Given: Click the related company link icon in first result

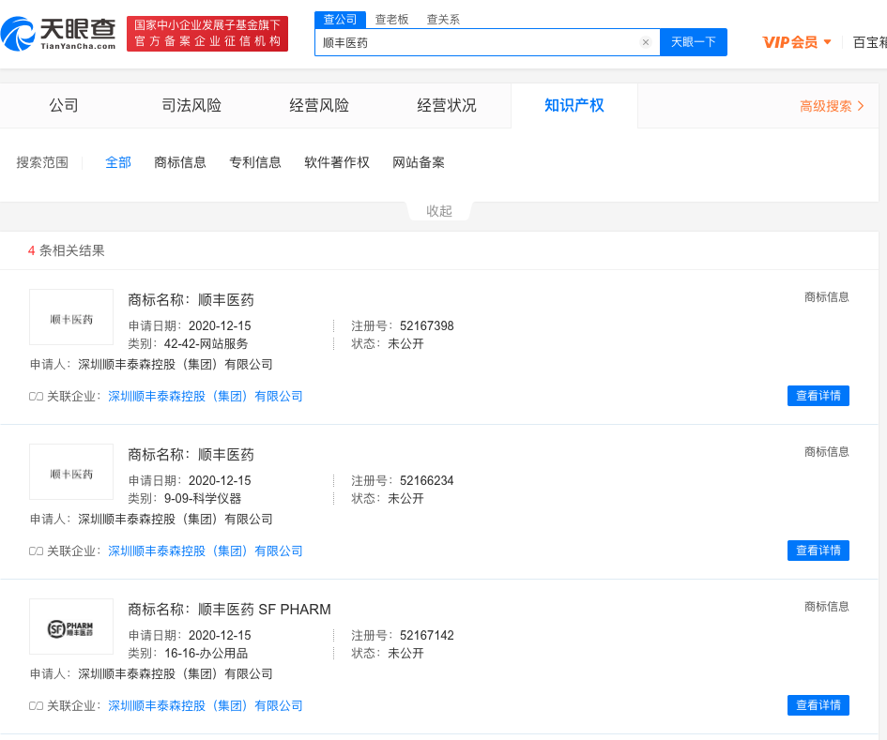Looking at the screenshot, I should point(37,397).
